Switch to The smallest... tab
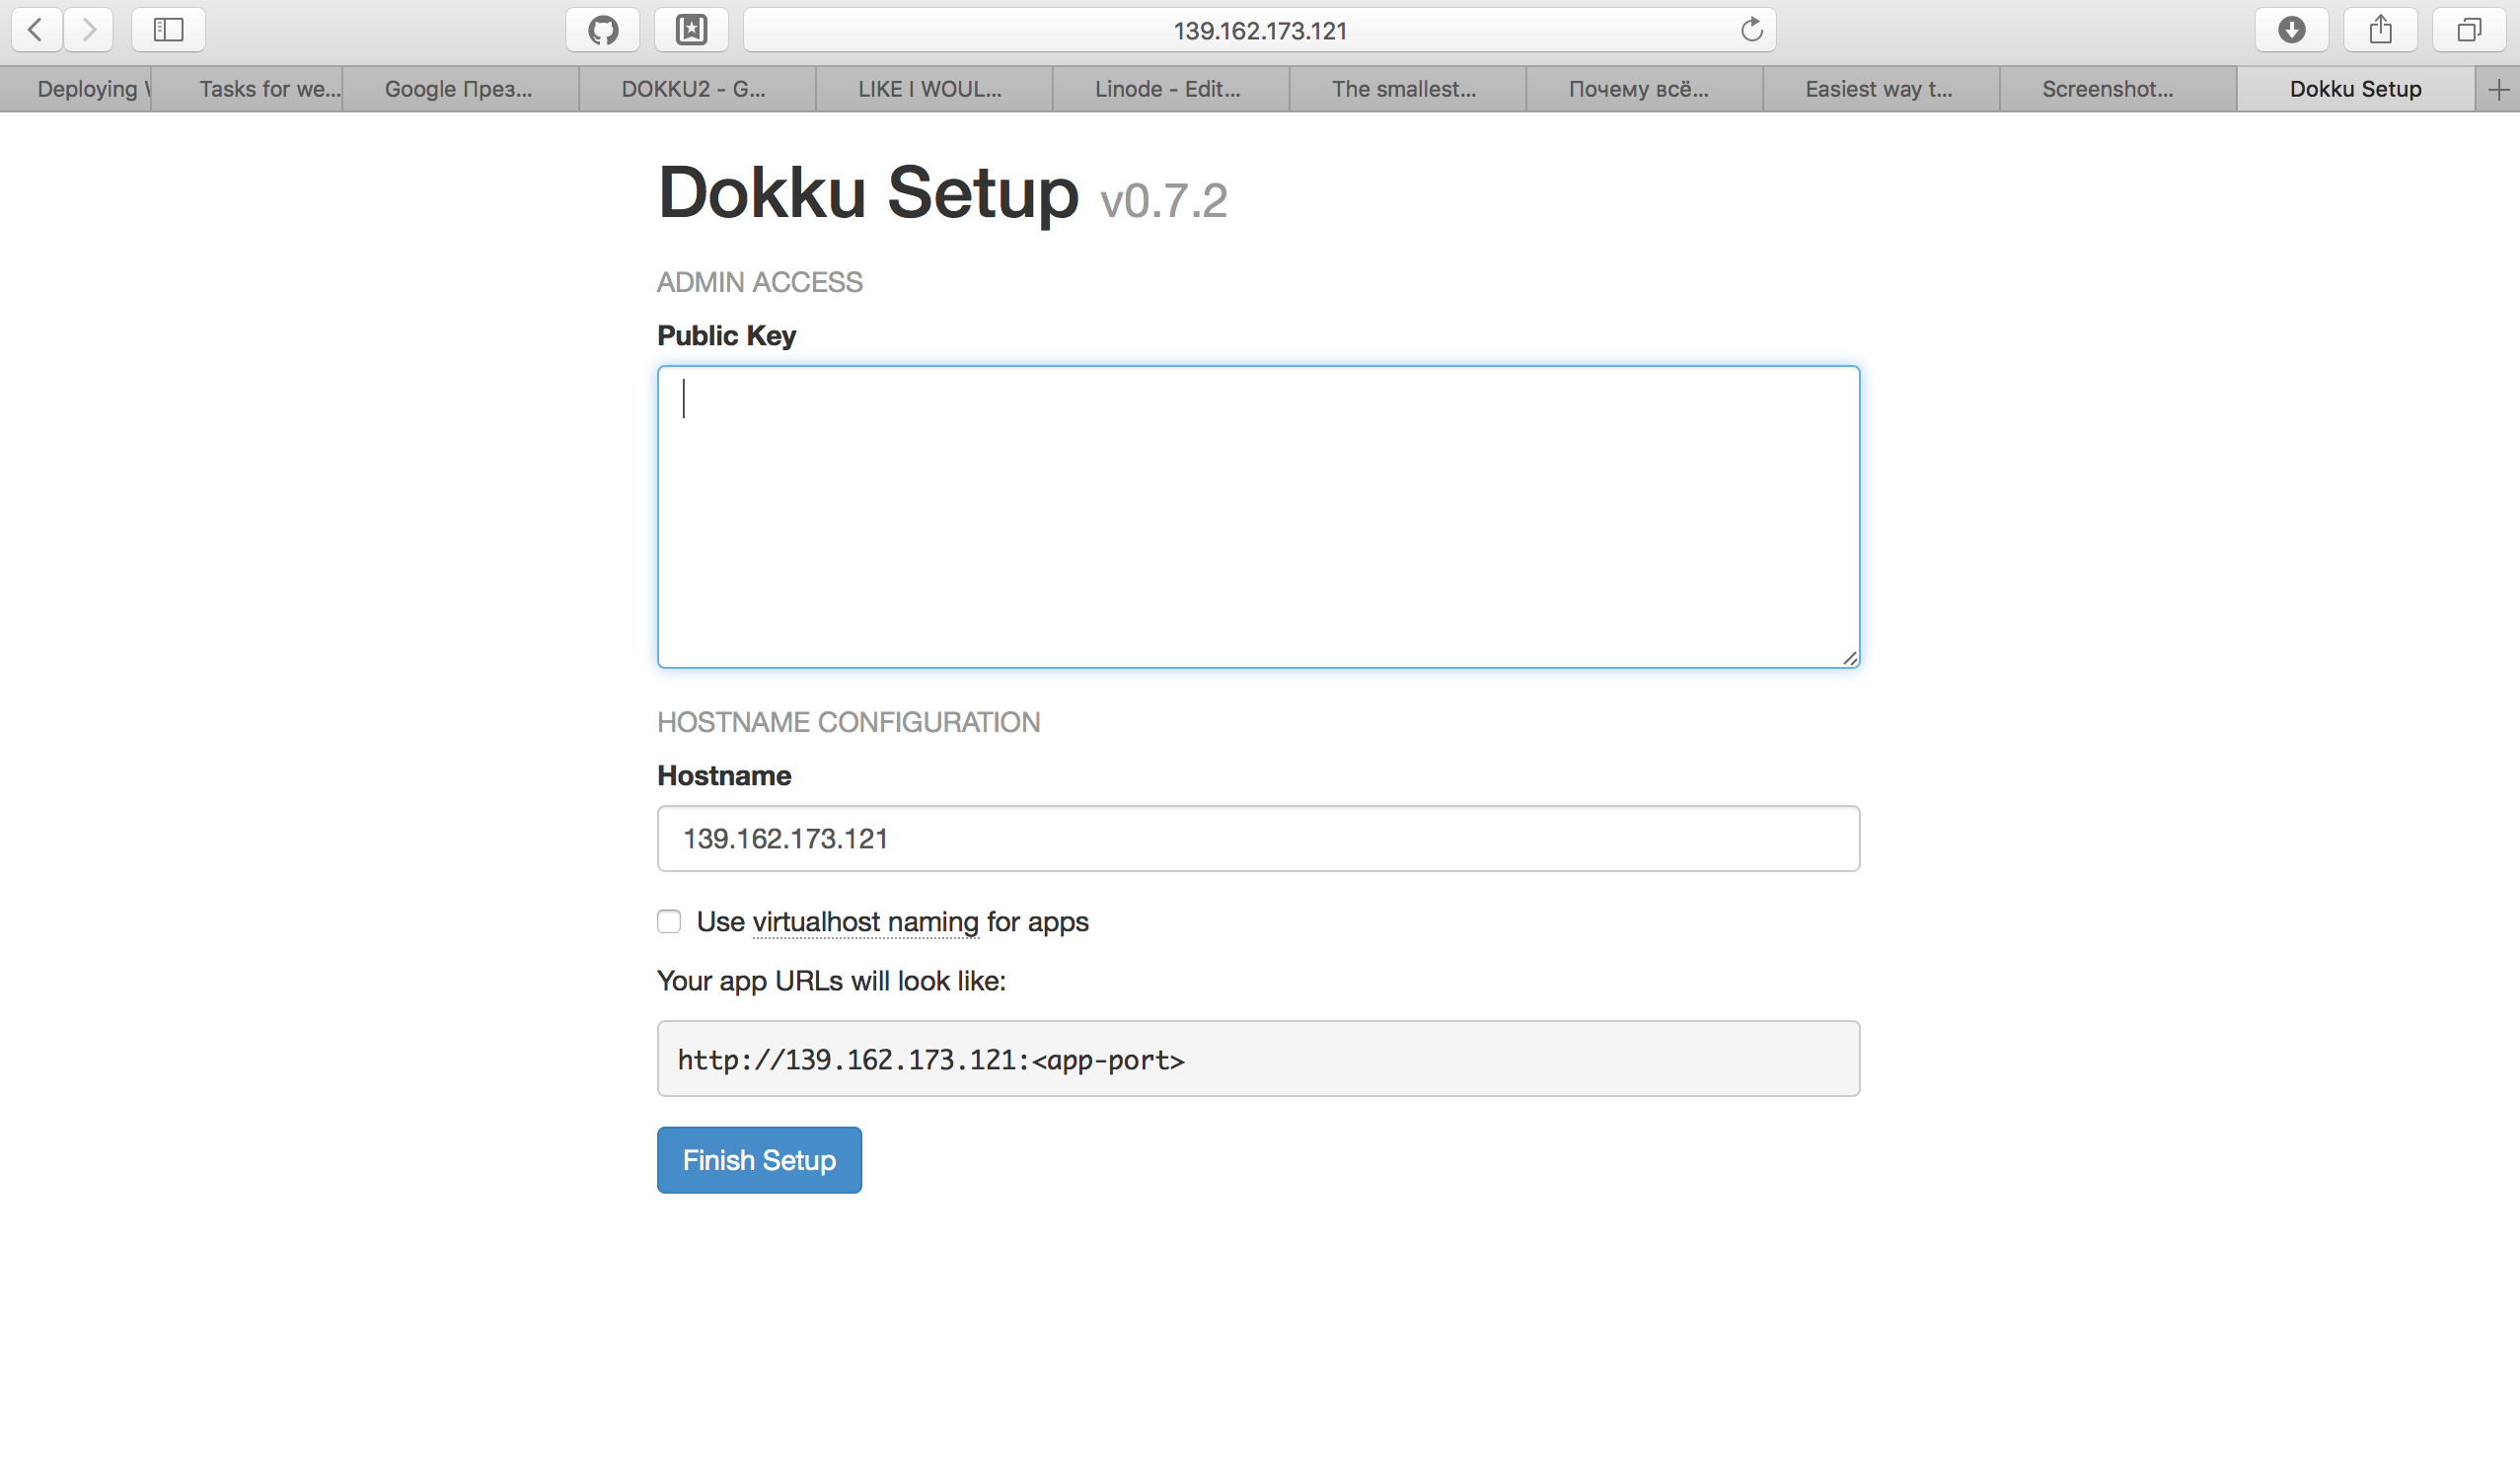Viewport: 2520px width, 1464px height. [1408, 89]
